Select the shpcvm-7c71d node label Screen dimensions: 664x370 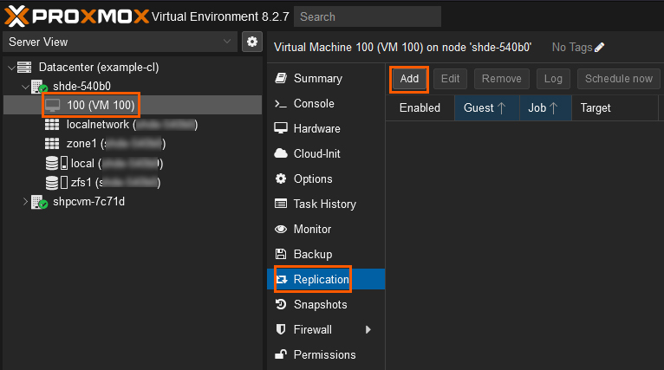(x=88, y=202)
